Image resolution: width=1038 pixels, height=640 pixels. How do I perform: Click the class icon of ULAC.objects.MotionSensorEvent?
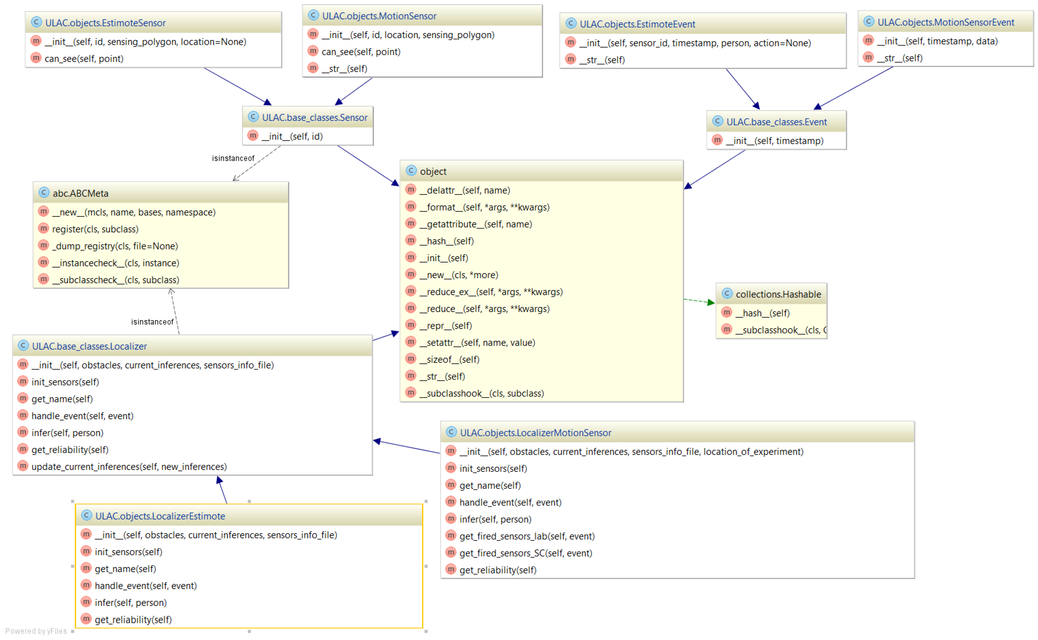[869, 22]
